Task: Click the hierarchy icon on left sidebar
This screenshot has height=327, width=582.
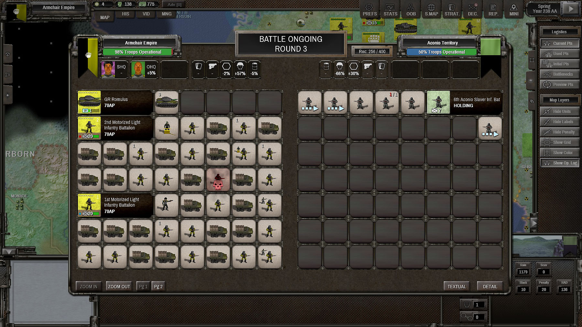Action: tap(8, 75)
